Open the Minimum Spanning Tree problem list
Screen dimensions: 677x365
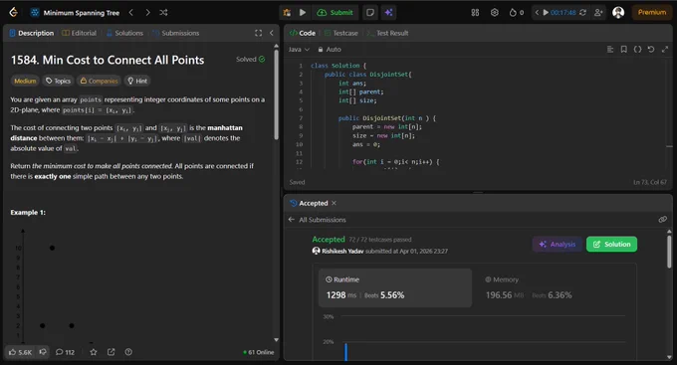(75, 13)
